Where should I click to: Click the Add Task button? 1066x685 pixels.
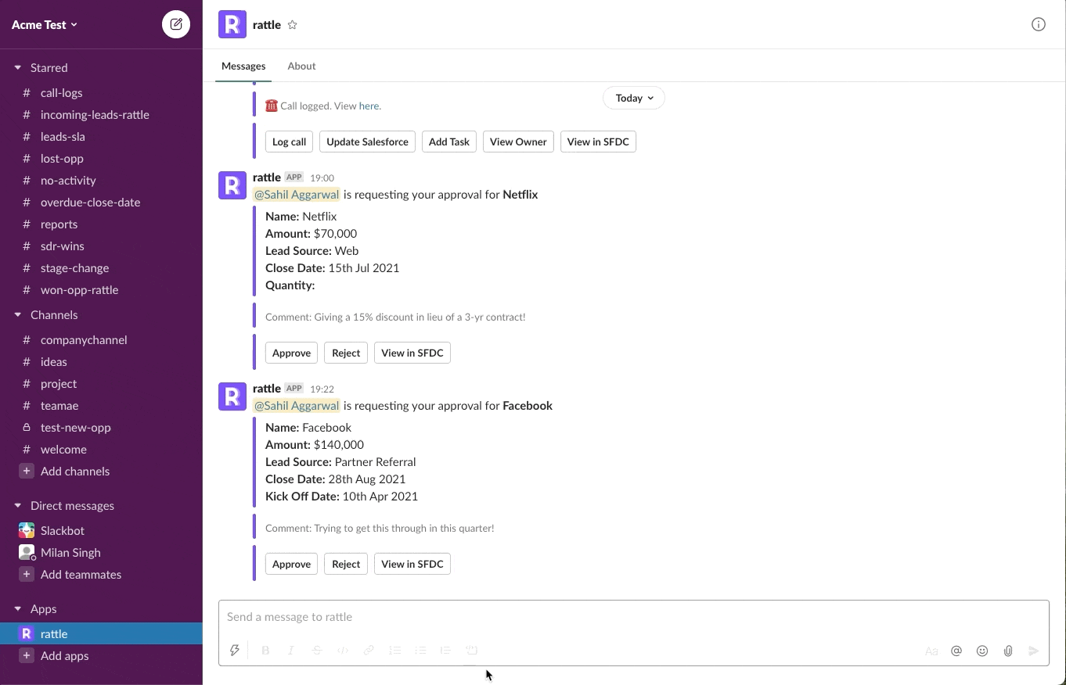(x=449, y=142)
